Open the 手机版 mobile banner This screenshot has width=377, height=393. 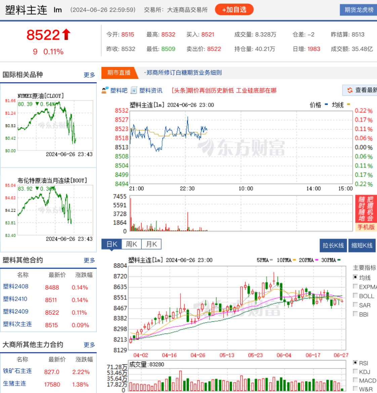tap(365, 228)
